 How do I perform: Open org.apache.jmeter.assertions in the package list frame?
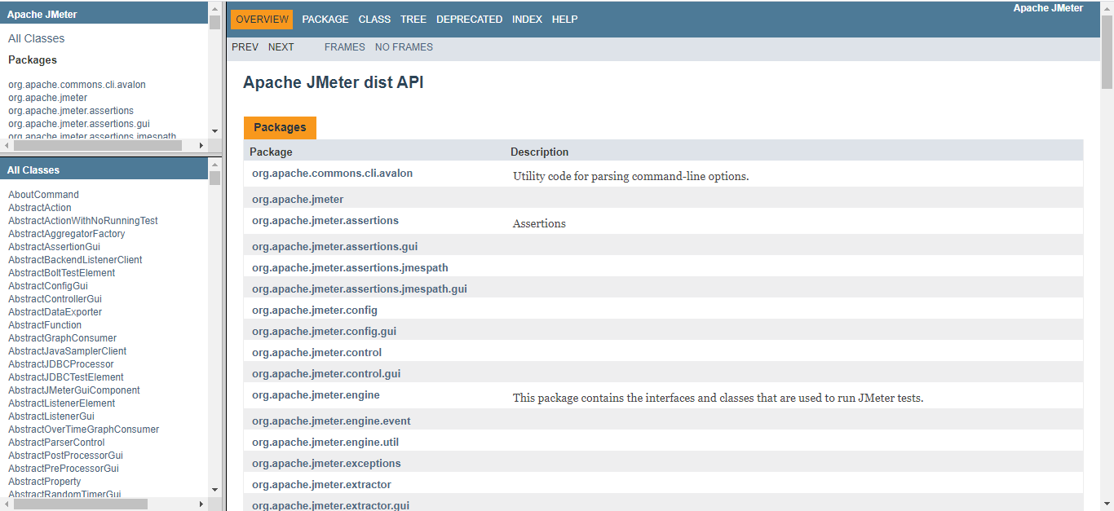point(71,111)
